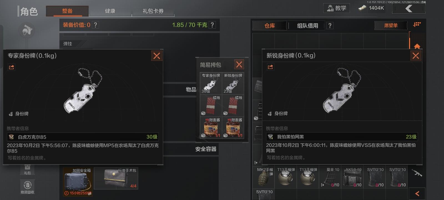Open the warehouse home category icon

(x=417, y=46)
